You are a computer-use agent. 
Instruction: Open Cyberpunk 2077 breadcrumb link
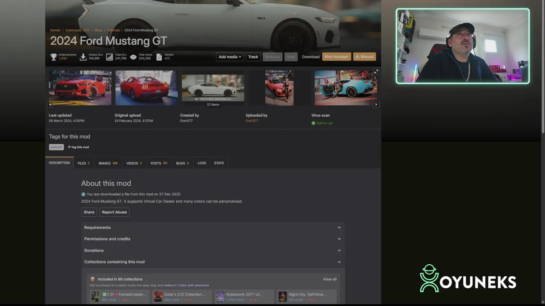pyautogui.click(x=77, y=30)
